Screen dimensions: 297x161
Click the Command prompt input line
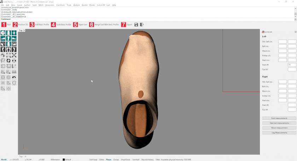(148, 19)
